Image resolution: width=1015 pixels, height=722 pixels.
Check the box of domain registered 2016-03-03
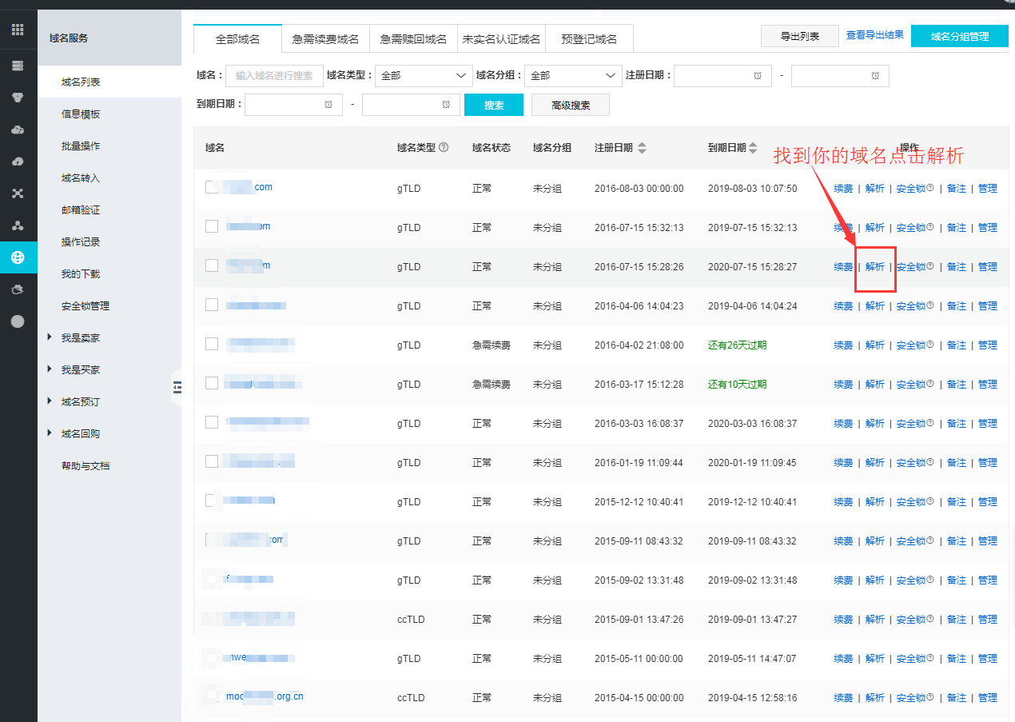point(212,422)
